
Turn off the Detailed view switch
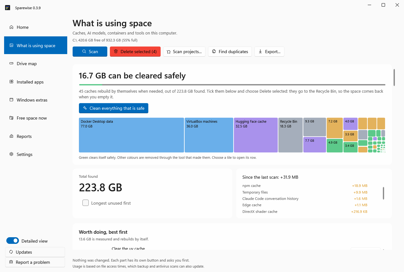pyautogui.click(x=13, y=241)
